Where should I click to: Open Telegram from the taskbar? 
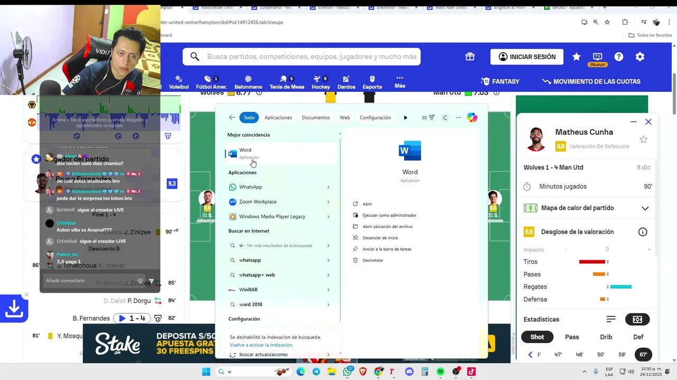[316, 372]
